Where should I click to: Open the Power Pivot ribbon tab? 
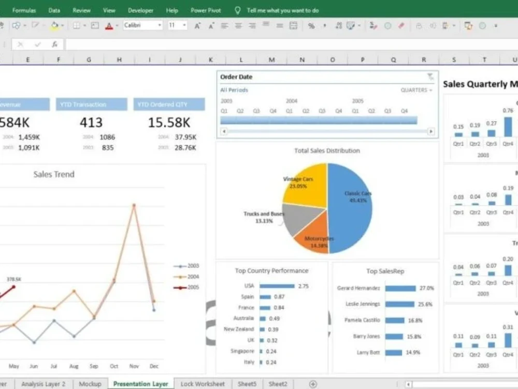click(x=206, y=10)
